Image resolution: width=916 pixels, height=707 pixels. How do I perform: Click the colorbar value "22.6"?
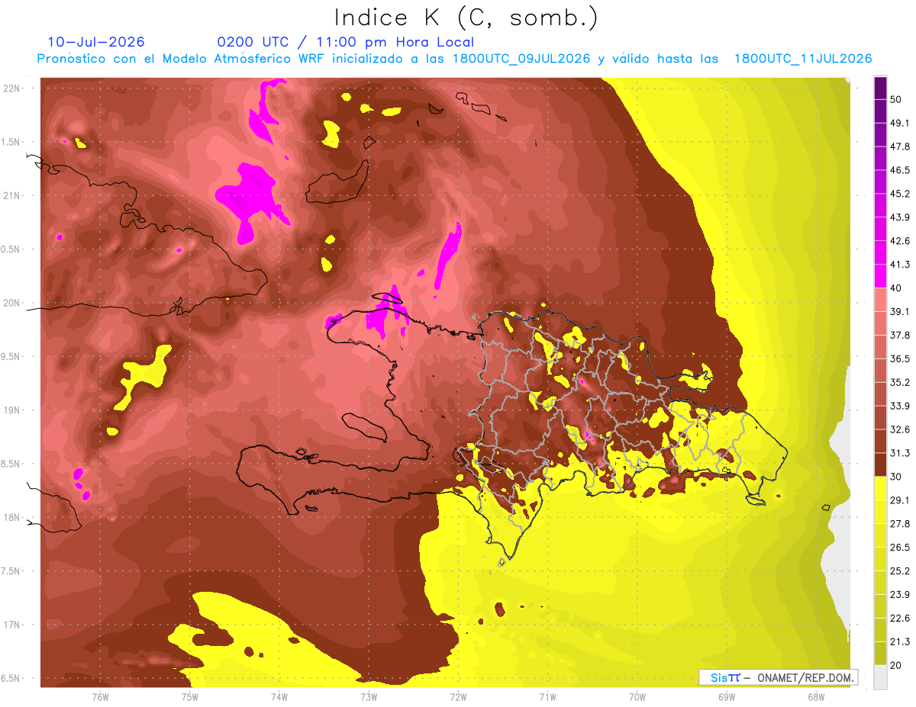899,618
